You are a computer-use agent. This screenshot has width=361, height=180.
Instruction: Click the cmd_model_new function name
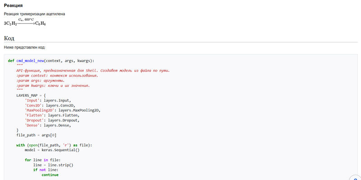[x=30, y=61]
